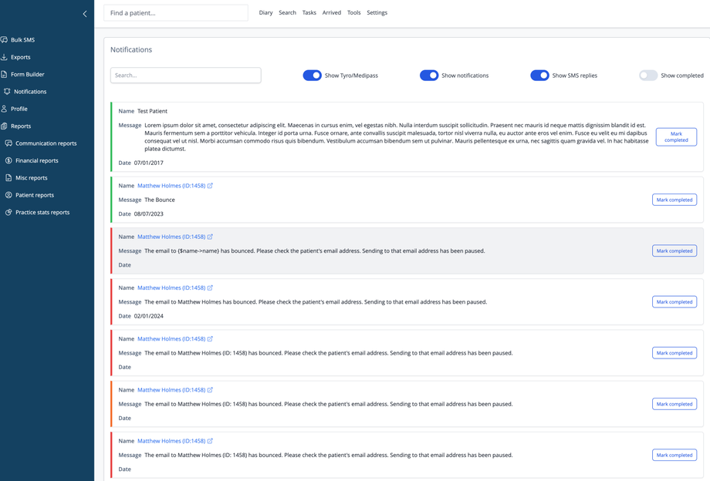Image resolution: width=710 pixels, height=481 pixels.
Task: Click the Form Builder sidebar icon
Action: (5, 75)
